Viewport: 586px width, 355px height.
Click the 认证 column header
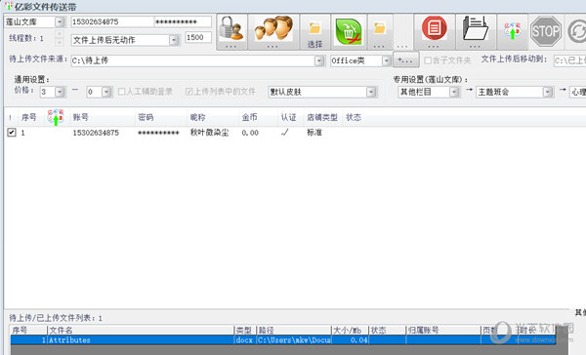288,117
